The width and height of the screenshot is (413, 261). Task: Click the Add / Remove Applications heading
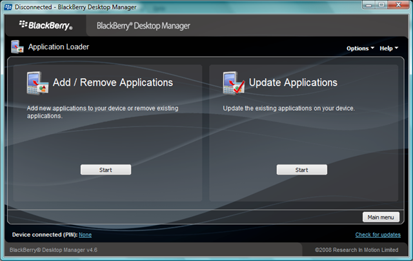[113, 82]
